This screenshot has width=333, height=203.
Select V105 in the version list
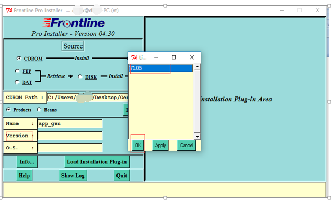[161, 69]
